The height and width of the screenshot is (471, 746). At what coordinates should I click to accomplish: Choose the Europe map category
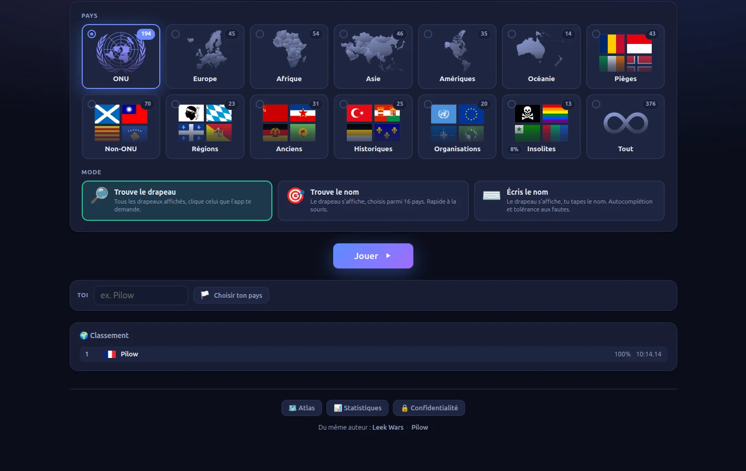click(205, 57)
